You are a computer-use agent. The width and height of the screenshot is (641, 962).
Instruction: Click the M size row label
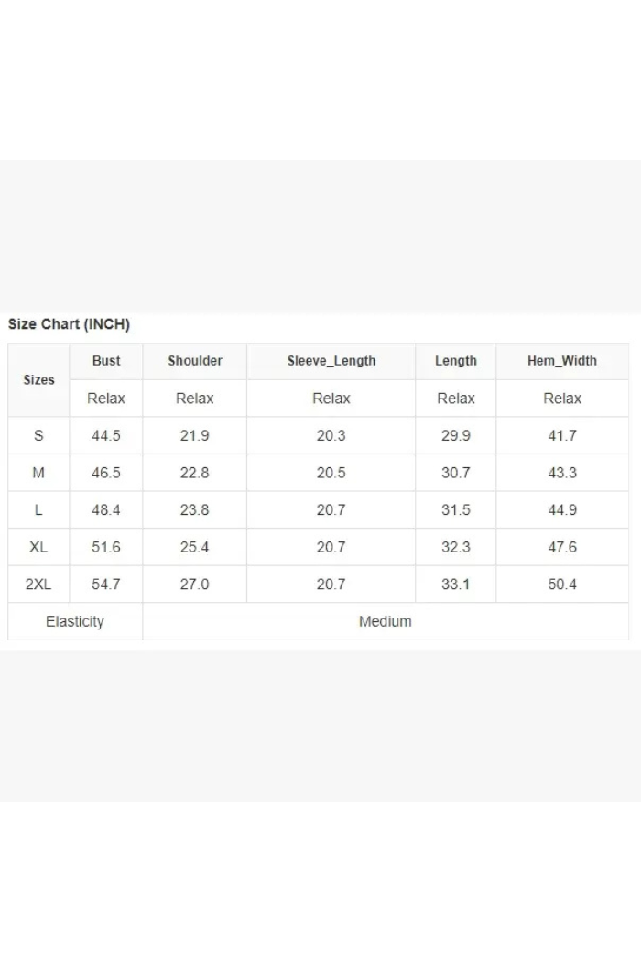coord(38,473)
